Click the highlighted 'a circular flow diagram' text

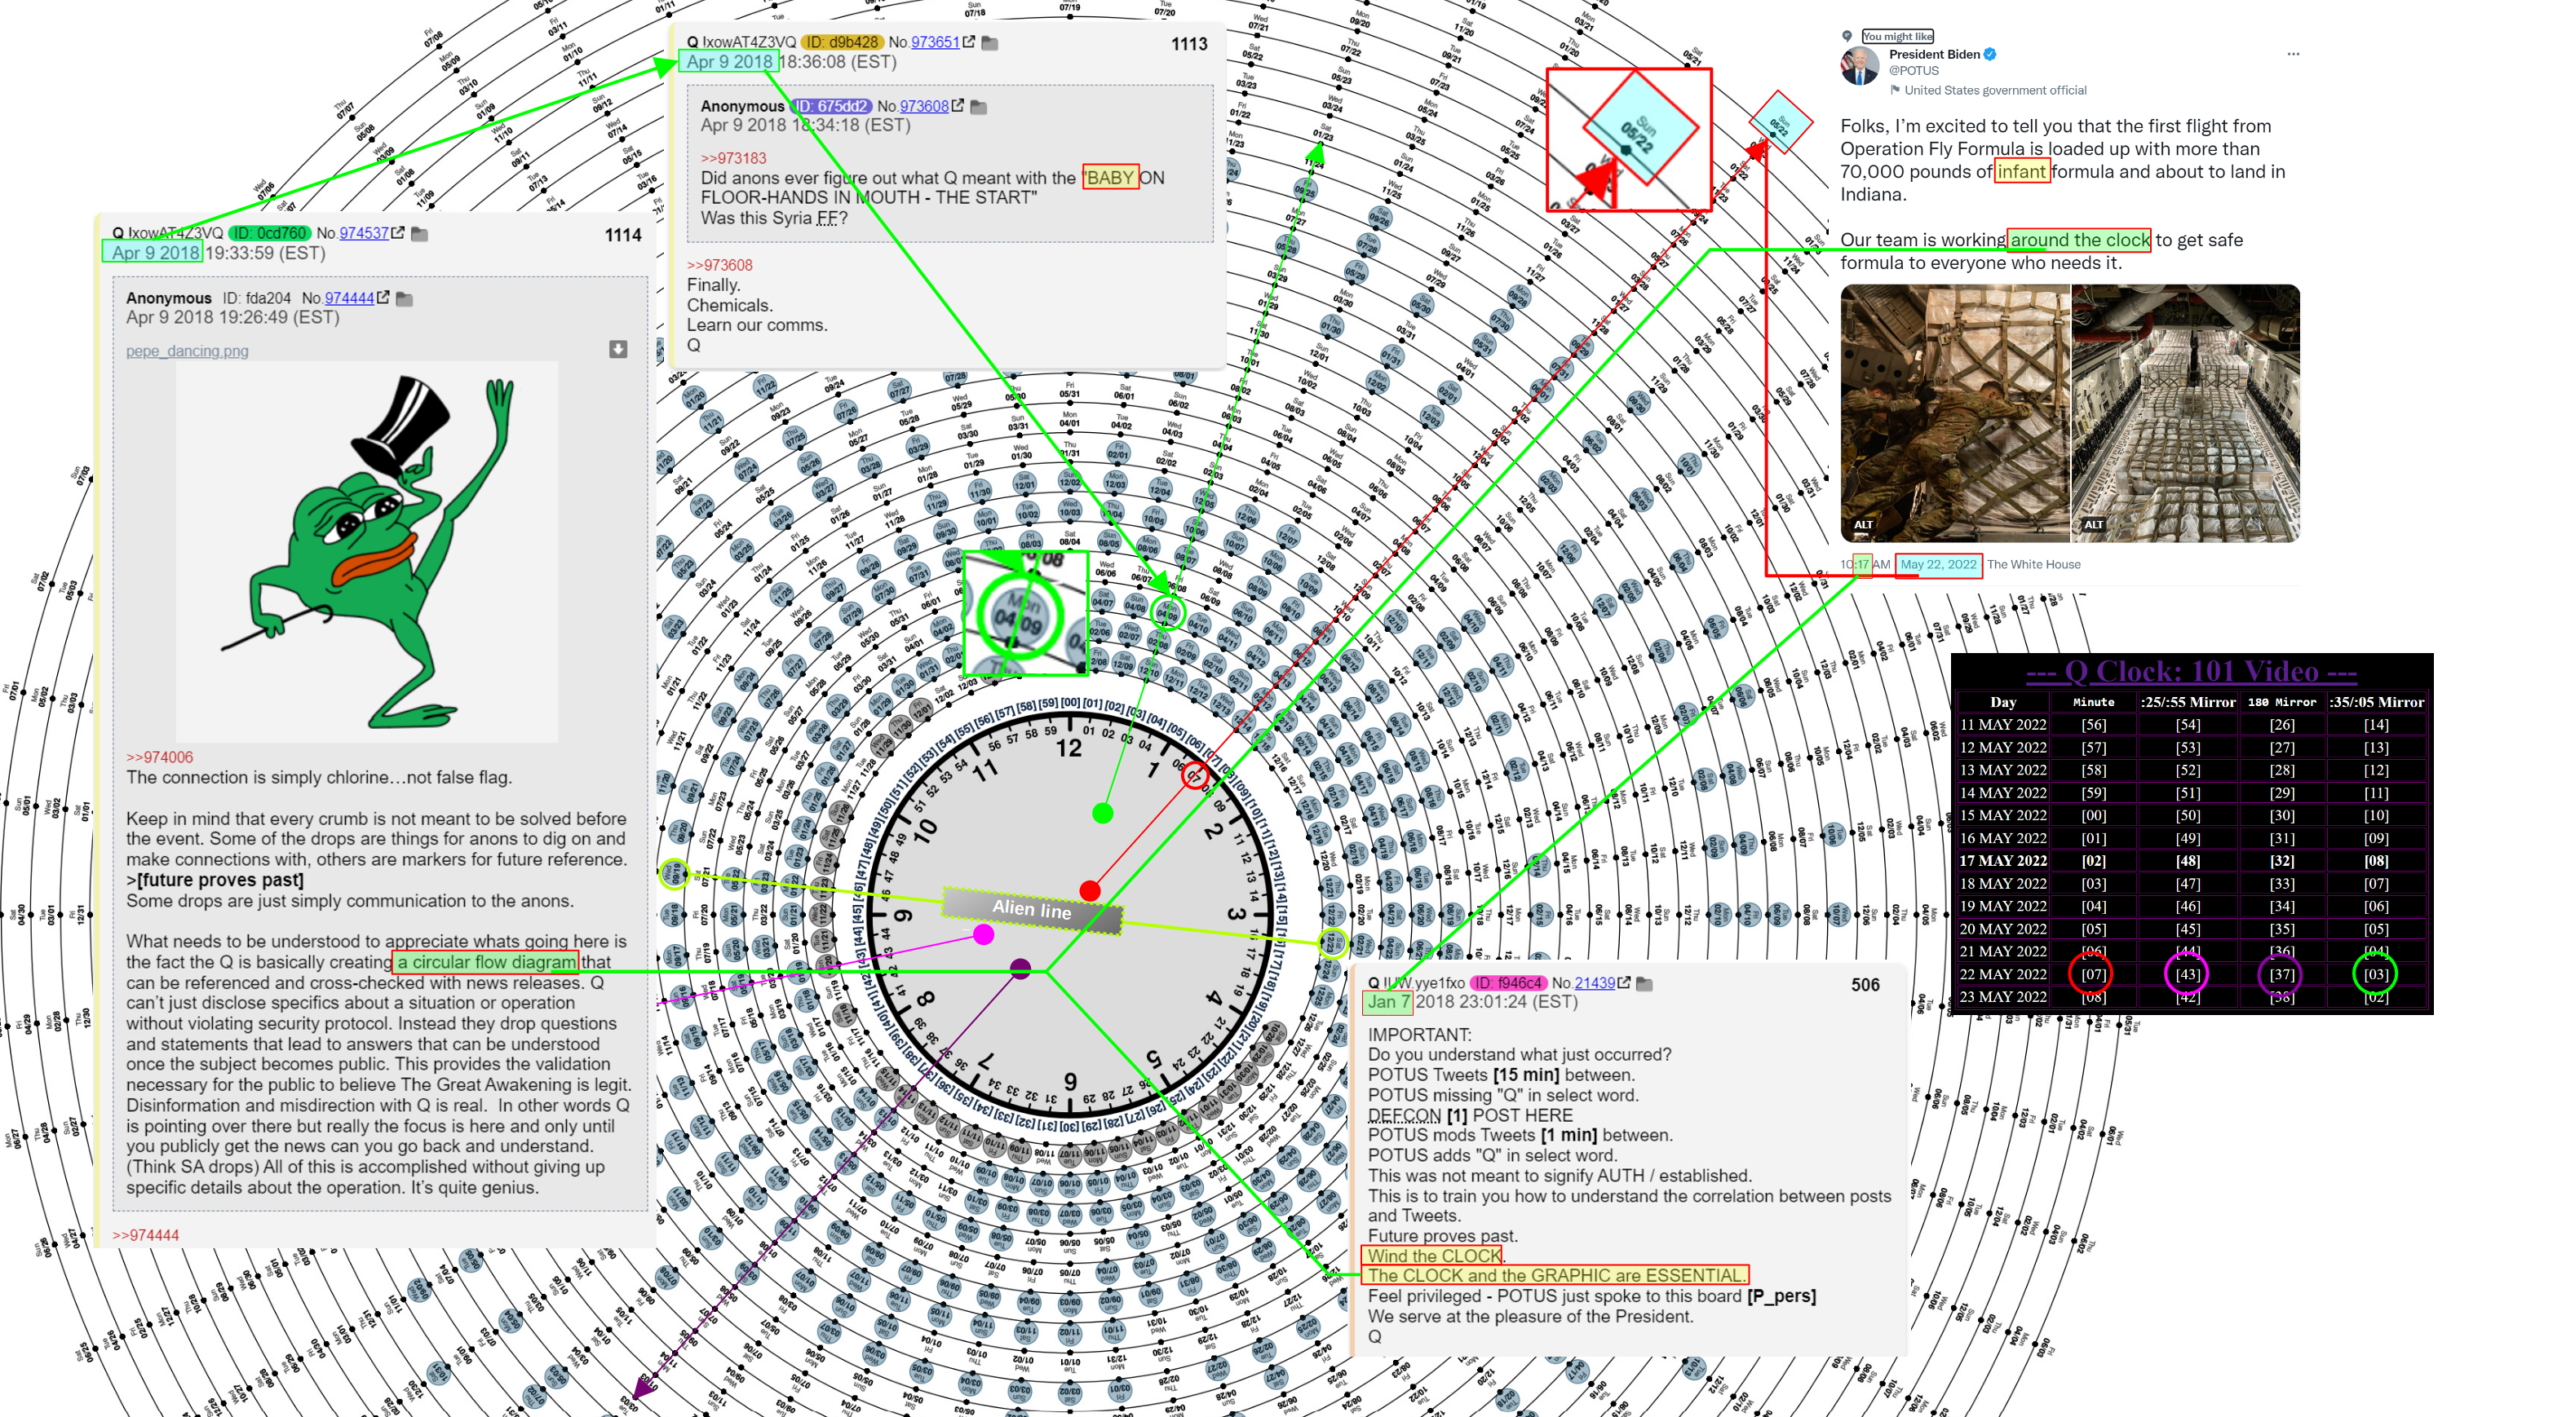486,962
